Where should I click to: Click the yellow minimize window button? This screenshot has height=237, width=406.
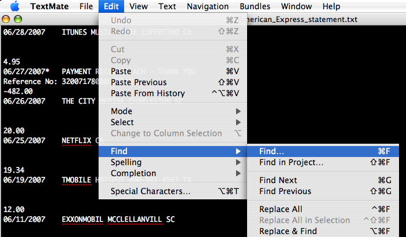pyautogui.click(x=6, y=19)
